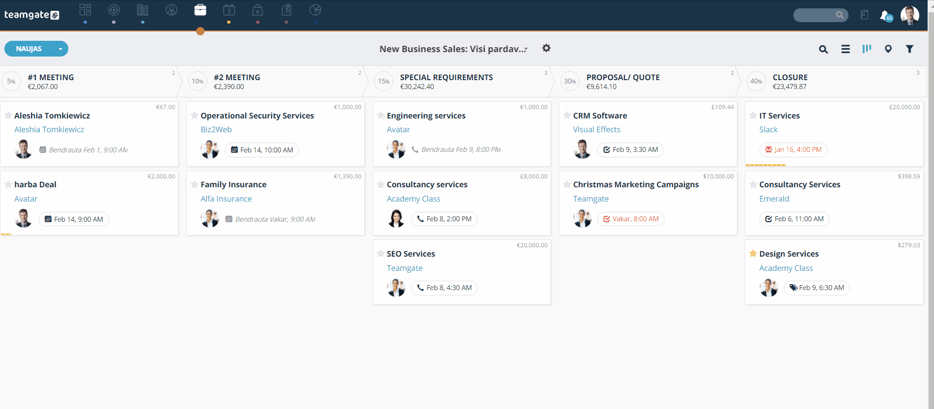Open the pie chart insights icon
This screenshot has width=934, height=409.
[x=316, y=10]
